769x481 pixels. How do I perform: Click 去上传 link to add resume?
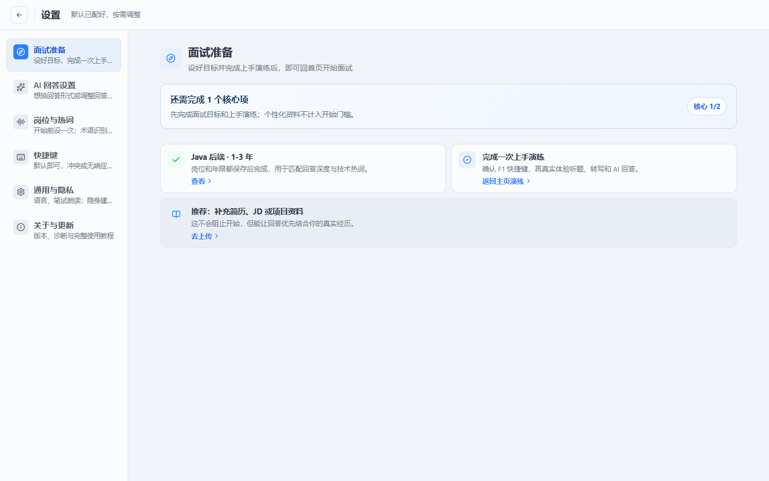tap(205, 236)
